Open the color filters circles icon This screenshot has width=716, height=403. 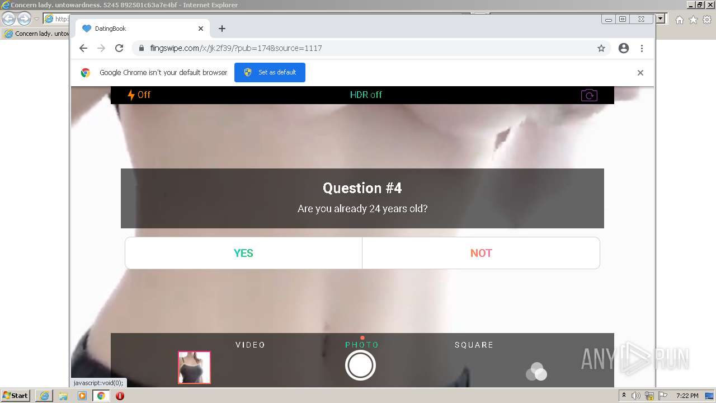click(x=536, y=372)
